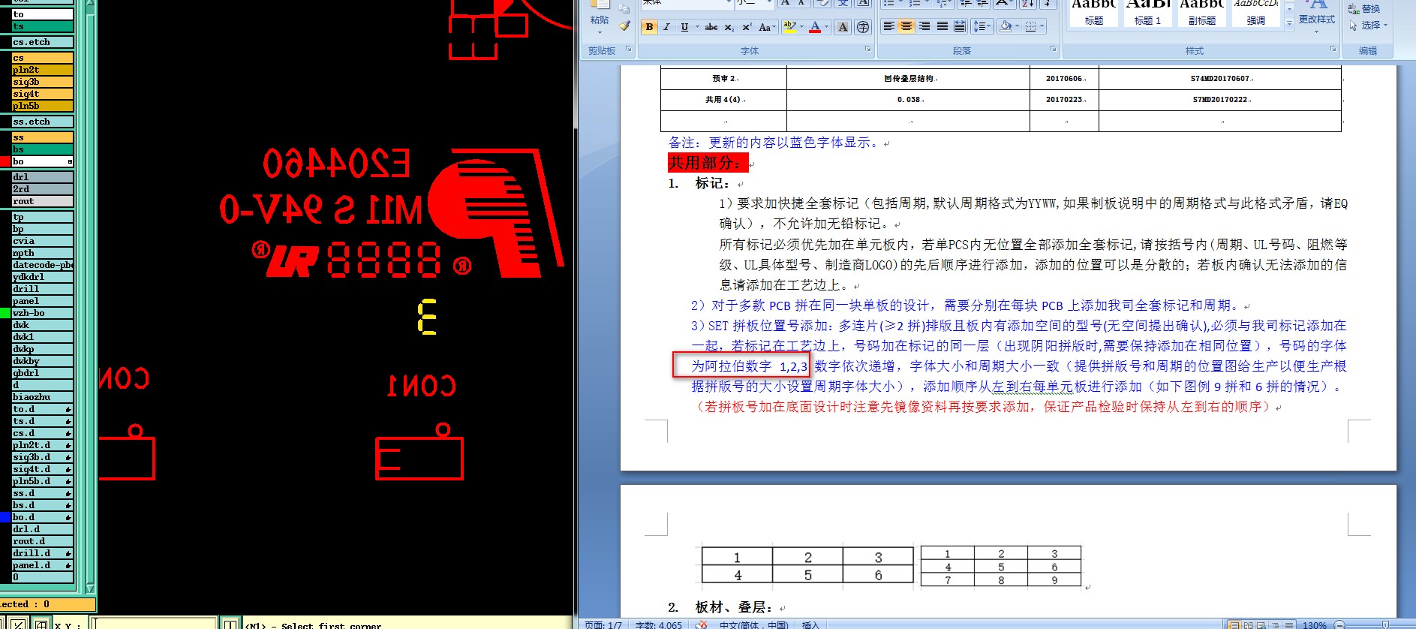Screen dimensions: 1416x629
Task: Open line spacing options
Action: [981, 26]
